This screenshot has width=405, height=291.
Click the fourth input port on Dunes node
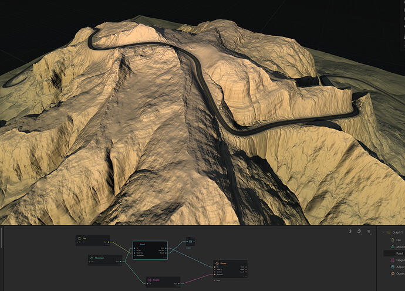(x=215, y=274)
